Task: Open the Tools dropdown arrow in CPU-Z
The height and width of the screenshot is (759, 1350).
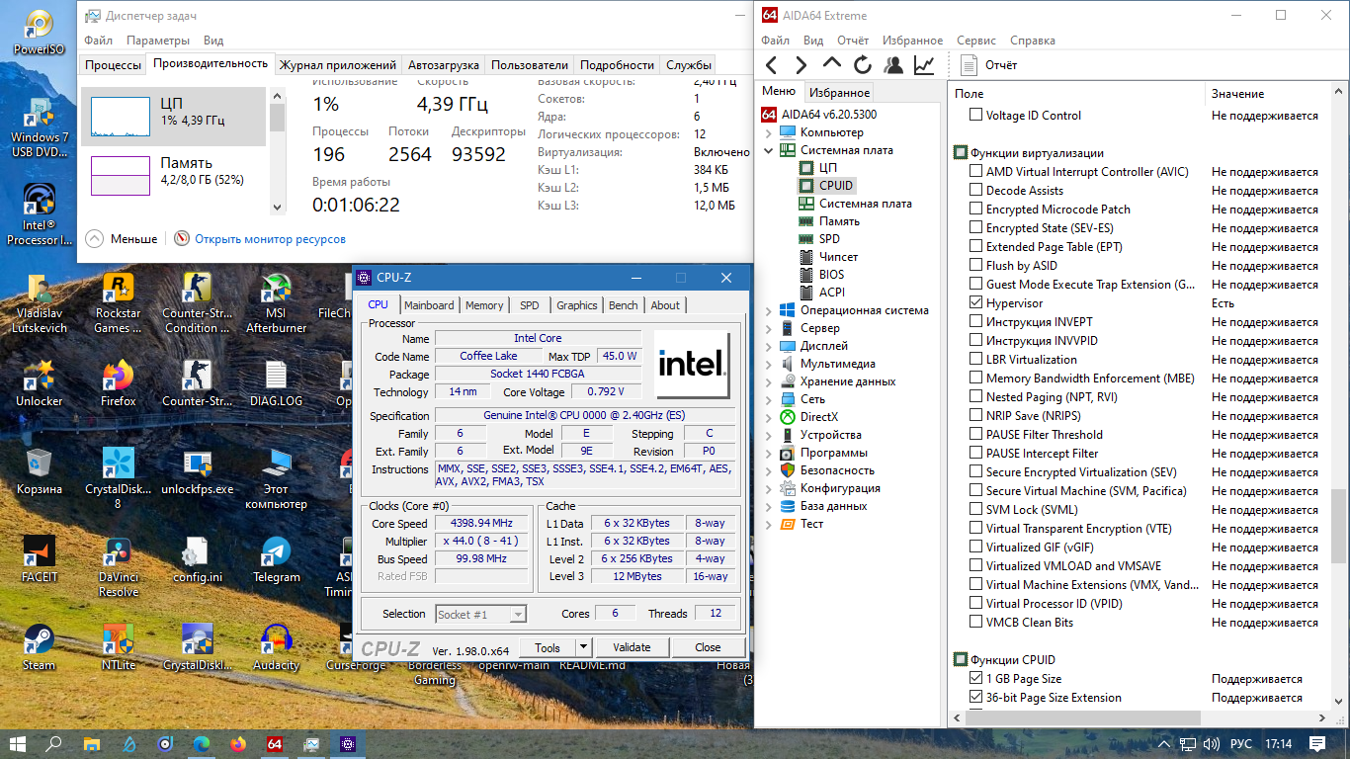Action: coord(583,647)
